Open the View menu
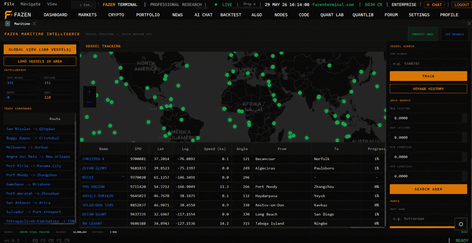This screenshot has height=243, width=472. (x=52, y=4)
